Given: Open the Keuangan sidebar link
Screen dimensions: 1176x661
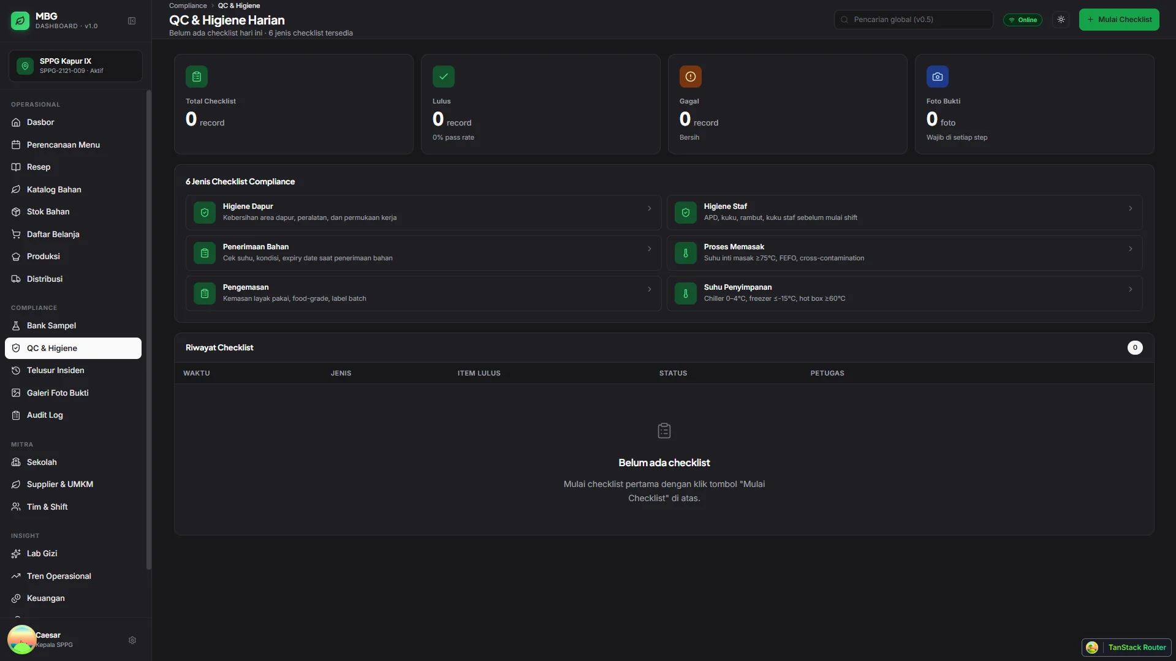Looking at the screenshot, I should 73,599.
